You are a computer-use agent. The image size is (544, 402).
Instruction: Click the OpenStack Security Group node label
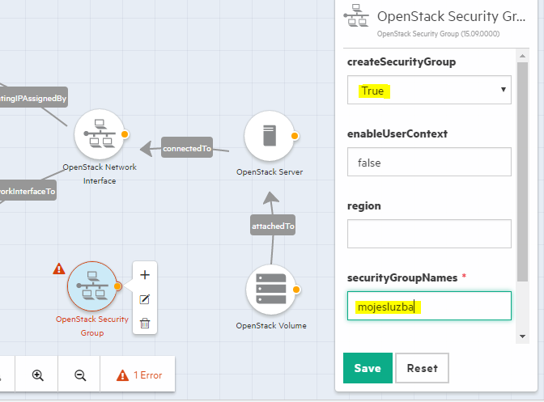pyautogui.click(x=92, y=326)
